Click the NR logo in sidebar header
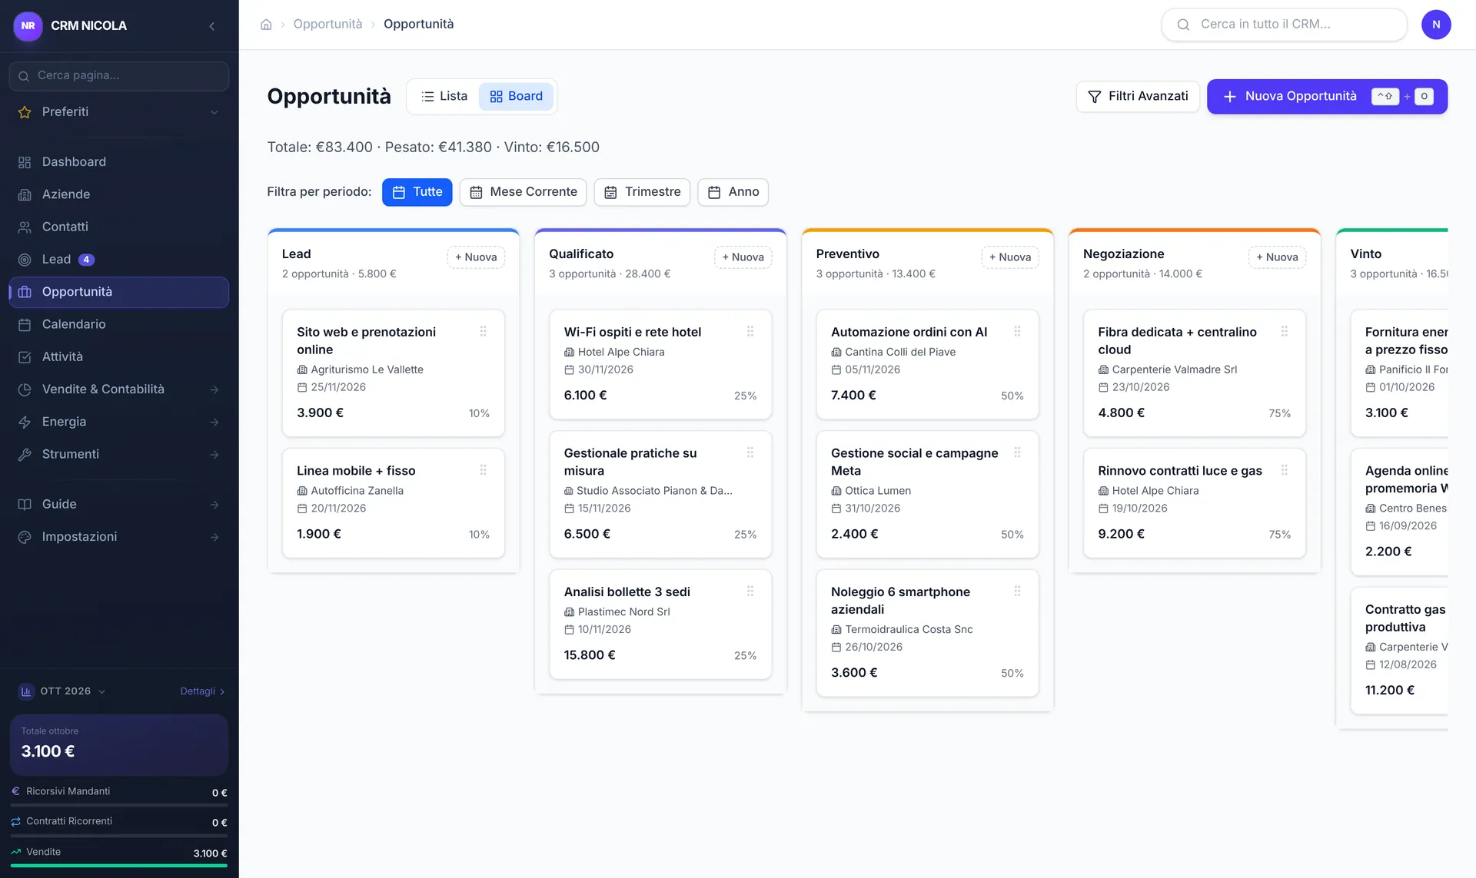The width and height of the screenshot is (1476, 878). tap(28, 25)
